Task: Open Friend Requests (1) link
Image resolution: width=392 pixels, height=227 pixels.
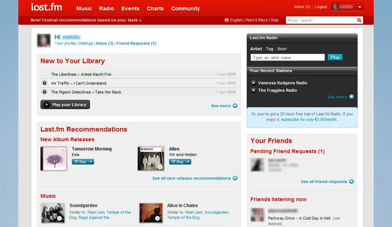Action: [x=136, y=43]
